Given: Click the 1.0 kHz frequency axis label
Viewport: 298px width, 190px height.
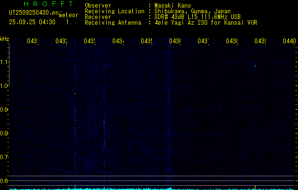Looking at the screenshot, I should pos(4,85).
